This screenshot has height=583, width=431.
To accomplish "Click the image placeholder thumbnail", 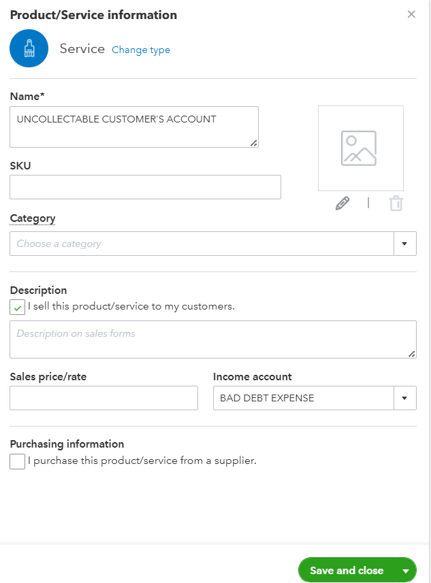I will pos(360,148).
